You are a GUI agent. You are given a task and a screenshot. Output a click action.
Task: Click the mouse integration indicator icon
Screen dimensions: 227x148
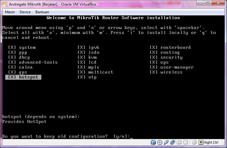(x=194, y=142)
